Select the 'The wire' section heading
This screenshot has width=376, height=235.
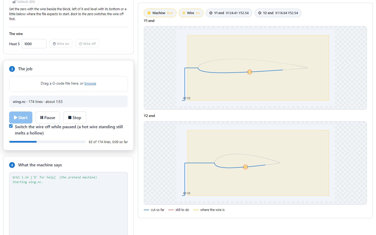point(16,34)
